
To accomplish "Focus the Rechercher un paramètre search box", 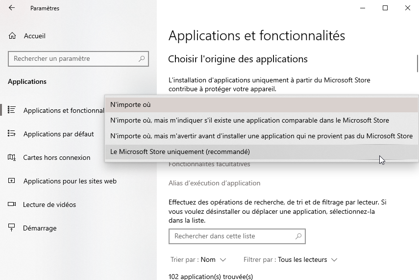I will [x=74, y=59].
